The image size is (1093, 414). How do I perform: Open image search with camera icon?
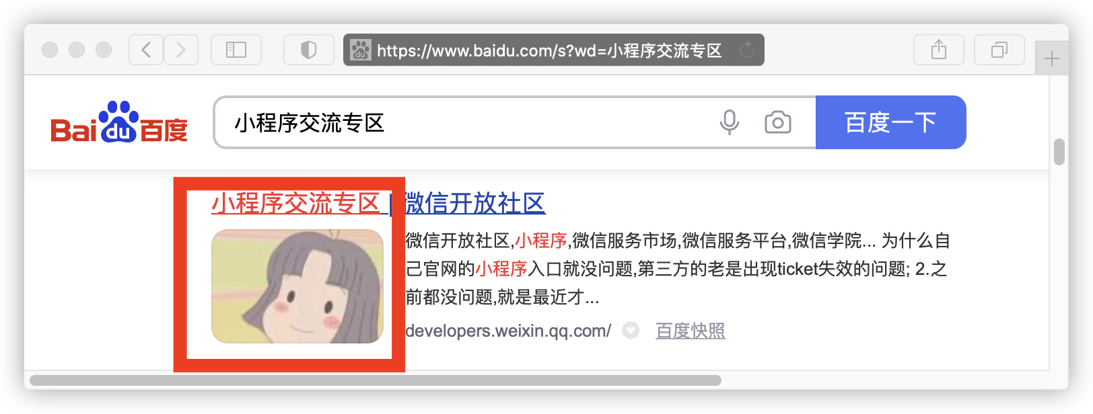(778, 122)
